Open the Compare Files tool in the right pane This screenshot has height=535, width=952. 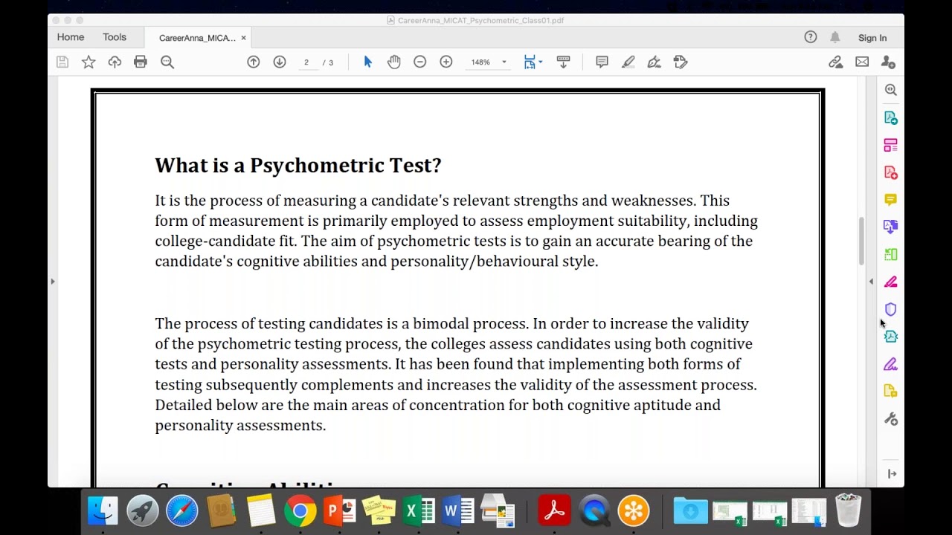(x=891, y=254)
